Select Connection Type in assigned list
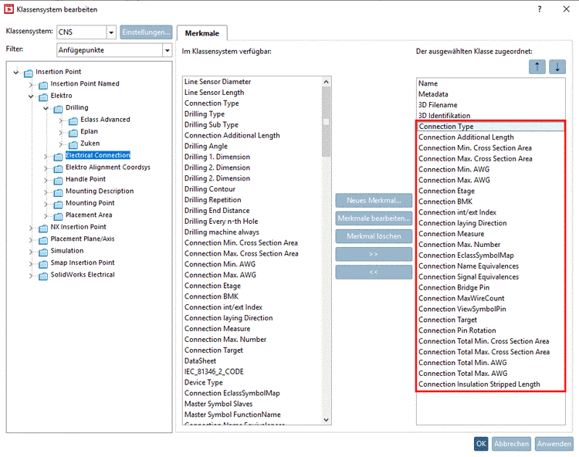 pyautogui.click(x=491, y=127)
